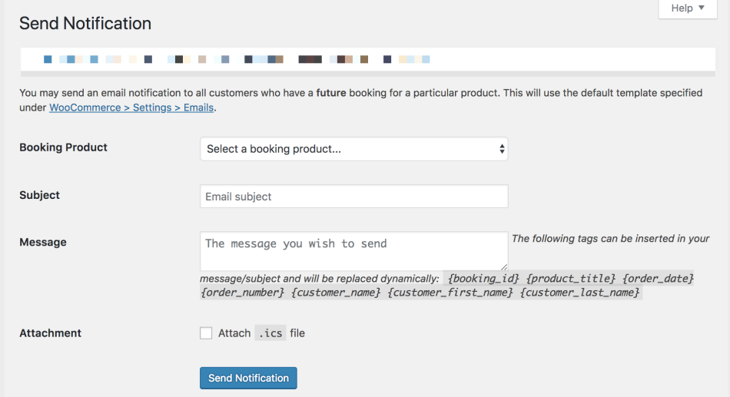Click the message textarea resize handle
Image resolution: width=730 pixels, height=397 pixels.
[504, 266]
